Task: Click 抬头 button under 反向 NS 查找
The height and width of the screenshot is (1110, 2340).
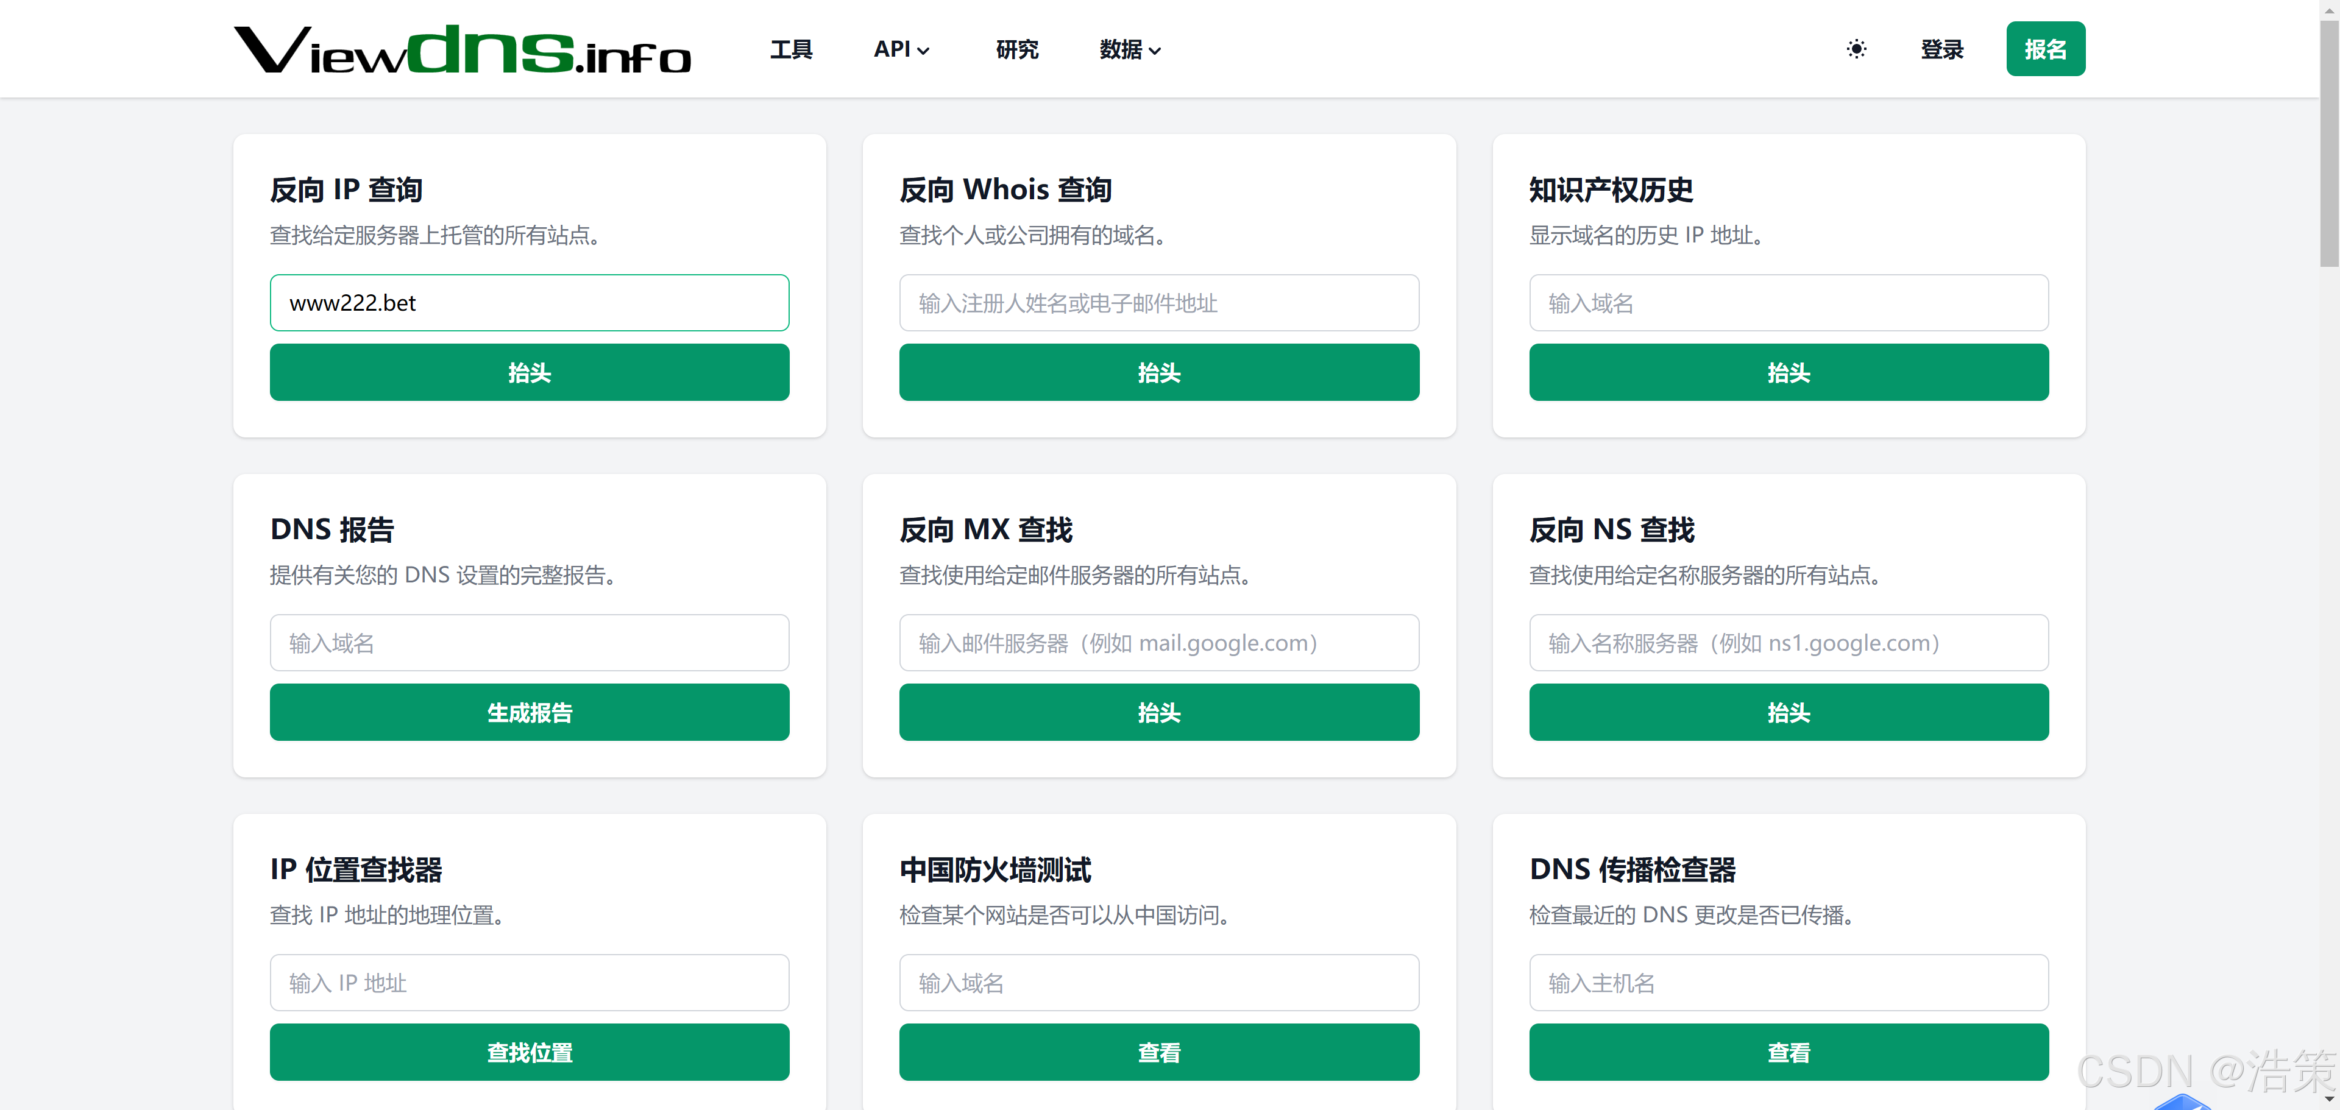Action: [x=1789, y=712]
